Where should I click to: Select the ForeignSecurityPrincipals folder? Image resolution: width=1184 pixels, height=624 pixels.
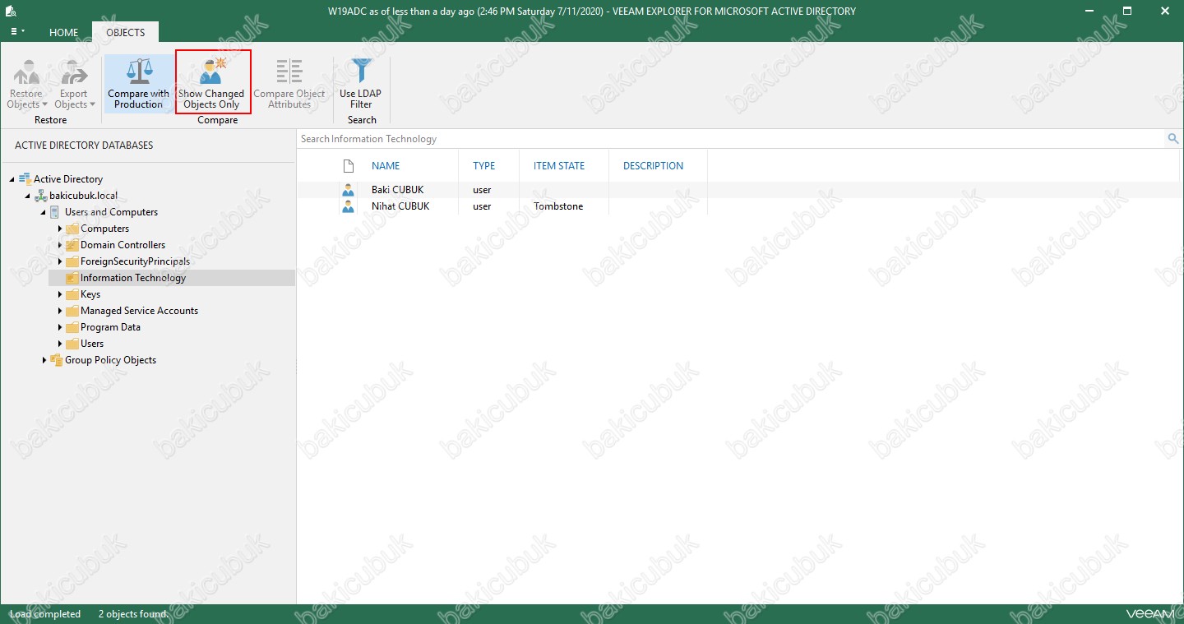pos(135,261)
